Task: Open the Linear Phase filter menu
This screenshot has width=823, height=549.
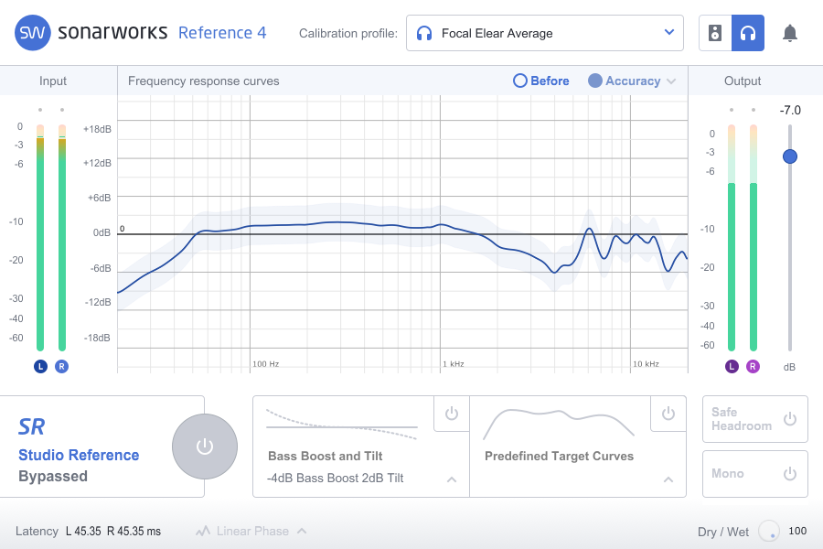Action: (x=251, y=531)
